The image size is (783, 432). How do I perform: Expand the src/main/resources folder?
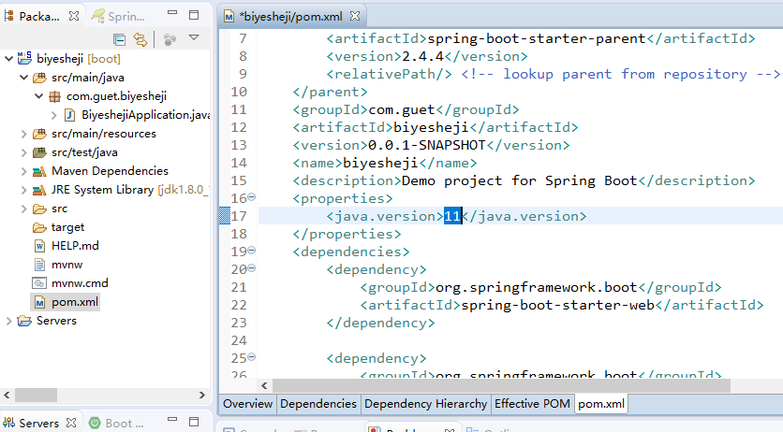23,134
